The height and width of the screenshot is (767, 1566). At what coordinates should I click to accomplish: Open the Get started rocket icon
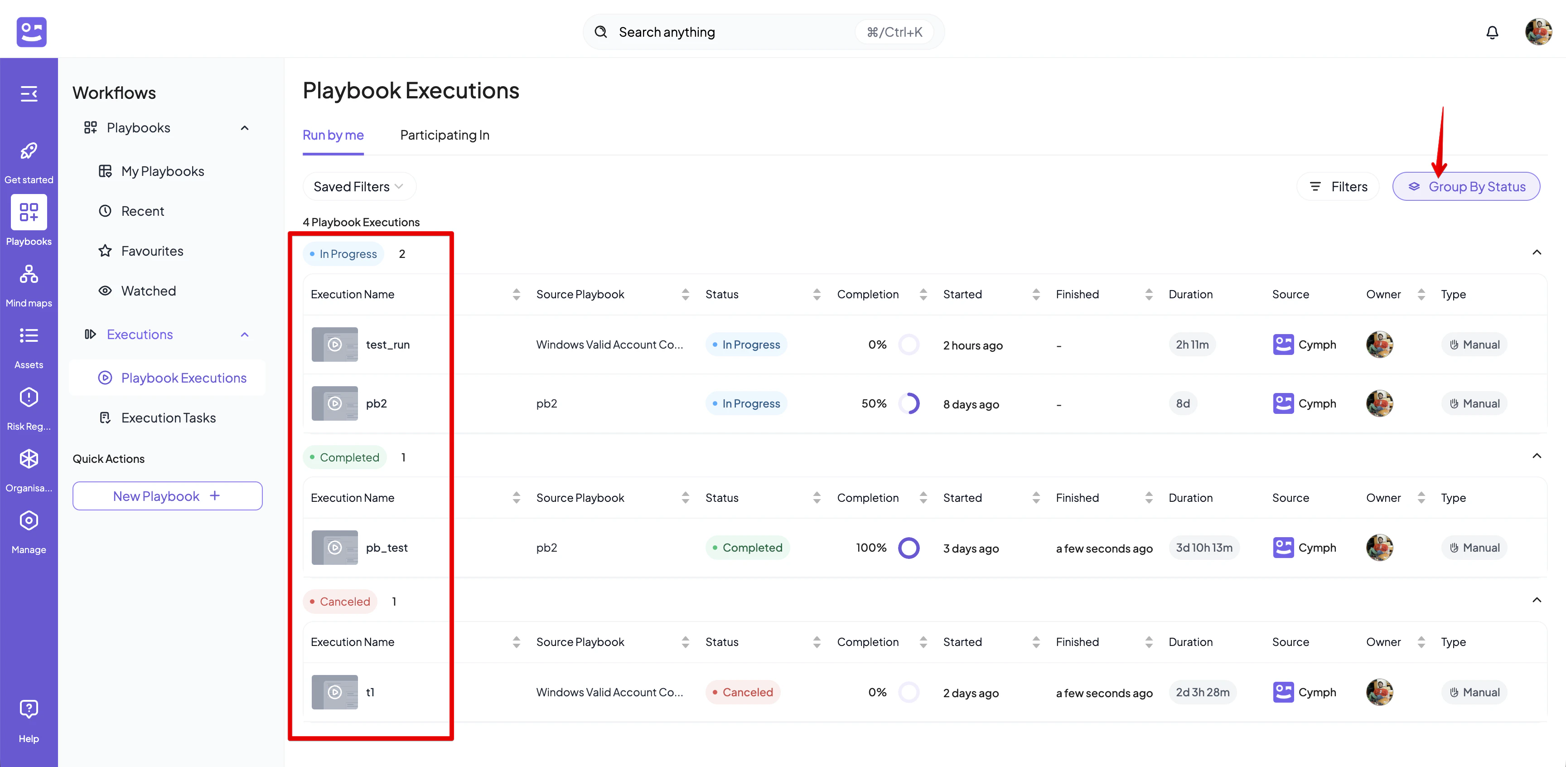pos(29,151)
